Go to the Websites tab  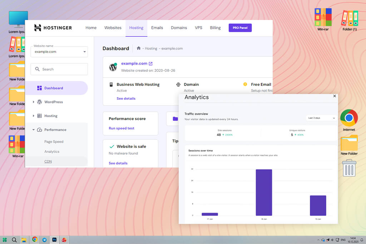(x=113, y=28)
